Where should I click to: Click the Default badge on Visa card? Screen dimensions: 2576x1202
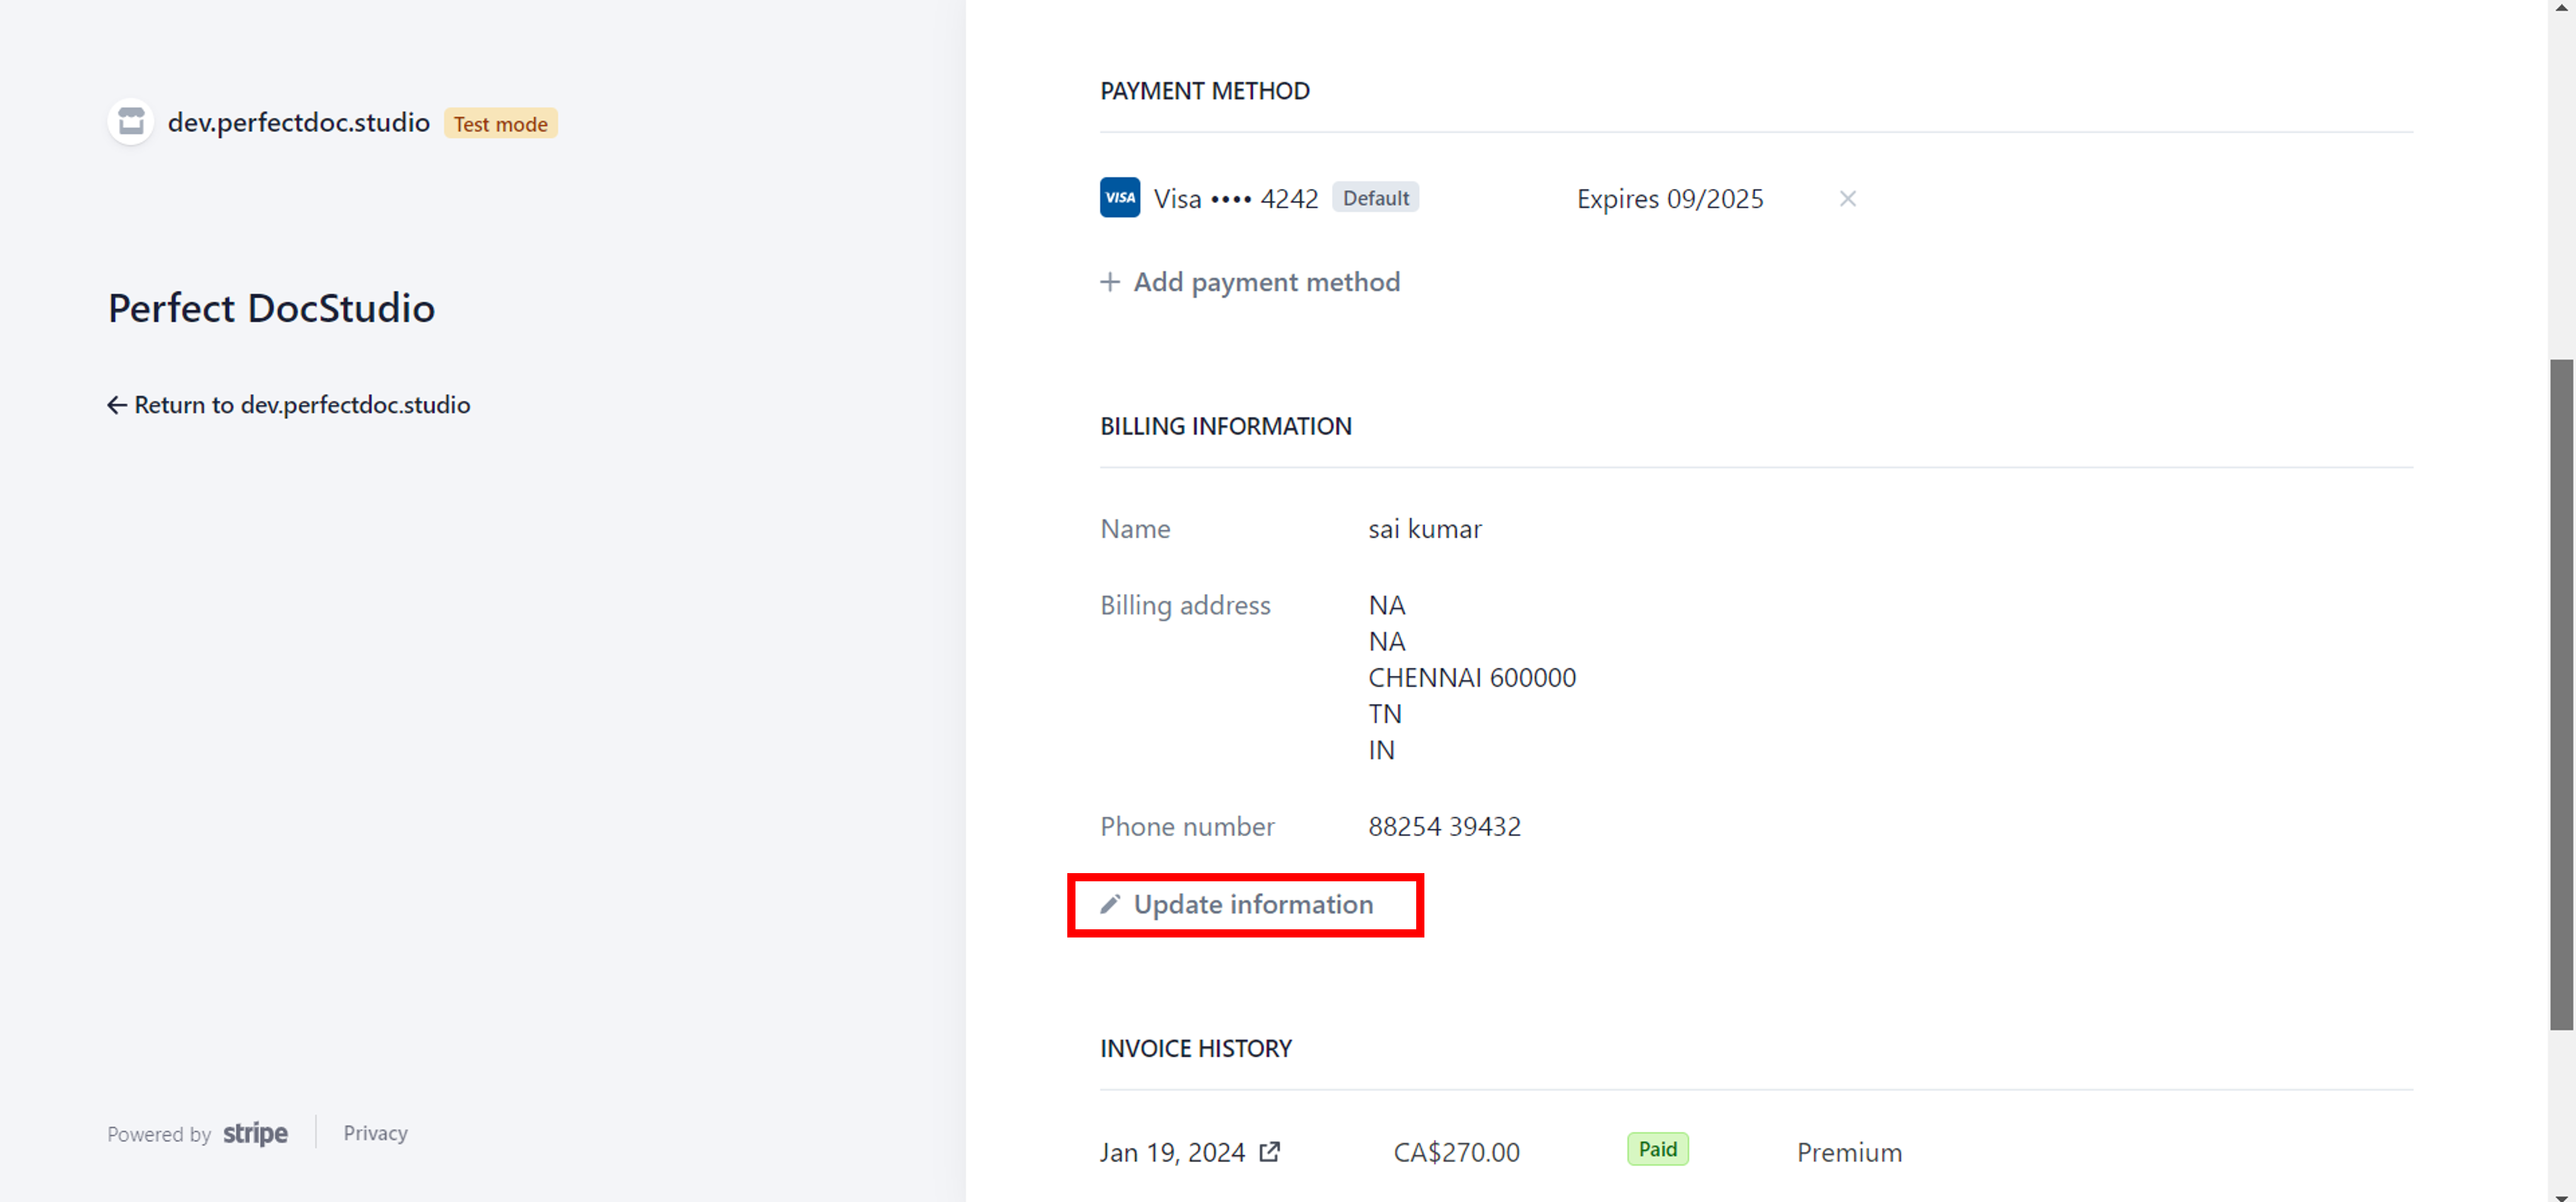pyautogui.click(x=1375, y=198)
